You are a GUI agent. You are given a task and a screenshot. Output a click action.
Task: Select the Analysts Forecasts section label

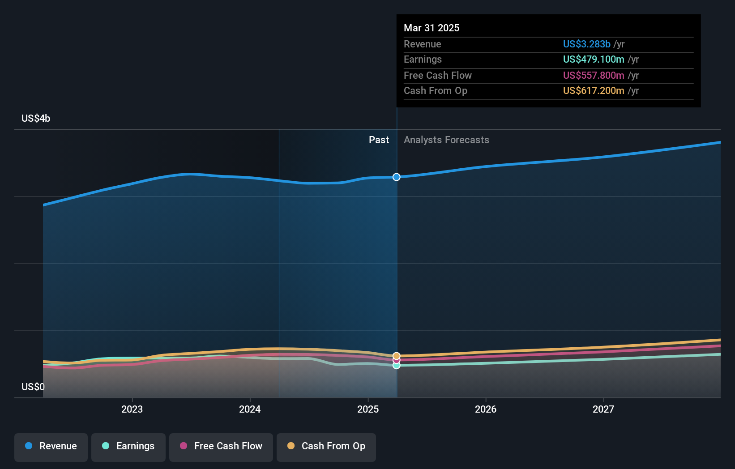tap(446, 140)
